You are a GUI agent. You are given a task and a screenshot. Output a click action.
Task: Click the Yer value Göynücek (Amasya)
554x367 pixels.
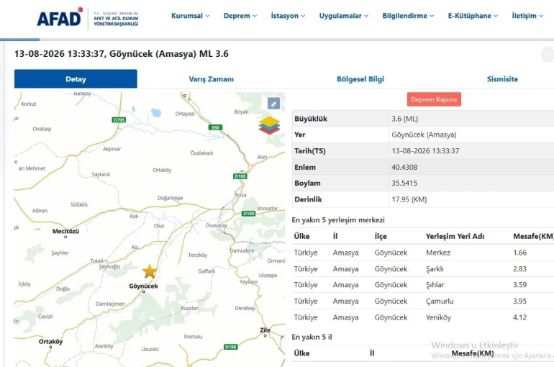[424, 135]
